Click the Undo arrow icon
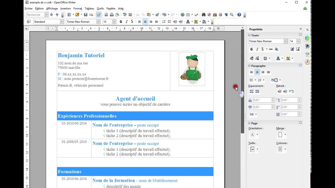This screenshot has height=188, width=335. [164, 15]
